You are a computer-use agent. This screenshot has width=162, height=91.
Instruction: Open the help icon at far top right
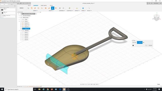tap(160, 3)
